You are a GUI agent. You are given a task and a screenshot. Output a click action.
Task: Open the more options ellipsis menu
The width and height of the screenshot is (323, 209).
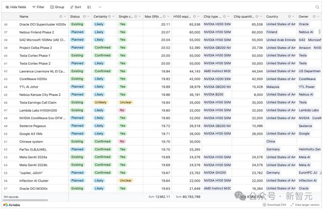pyautogui.click(x=100, y=7)
